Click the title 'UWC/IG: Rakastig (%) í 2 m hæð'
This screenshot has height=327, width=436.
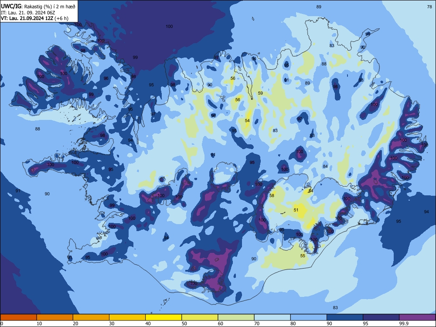[38, 6]
